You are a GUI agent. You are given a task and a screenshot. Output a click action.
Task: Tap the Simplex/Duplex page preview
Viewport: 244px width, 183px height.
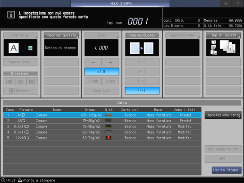coord(142,48)
